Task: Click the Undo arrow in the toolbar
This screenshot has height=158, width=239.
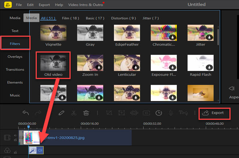Action: tap(26, 113)
